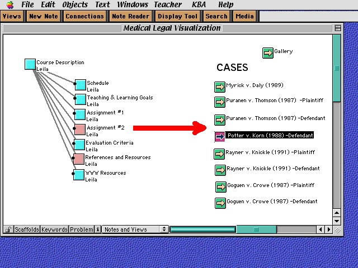Click the vertical scroll up arrow
This screenshot has width=358, height=268.
(x=337, y=213)
